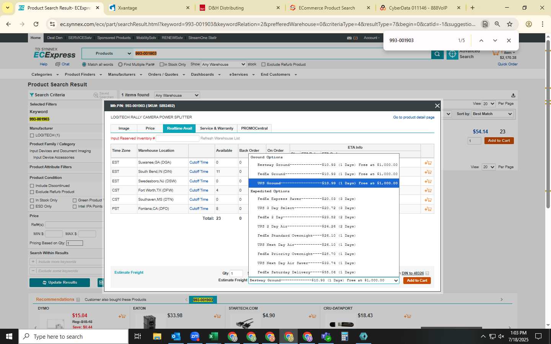This screenshot has height=344, width=551.
Task: Click Refresh Warehouse List link
Action: tap(220, 138)
